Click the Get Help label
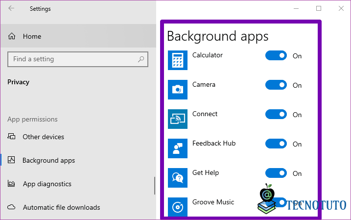This screenshot has height=220, width=351. (206, 173)
